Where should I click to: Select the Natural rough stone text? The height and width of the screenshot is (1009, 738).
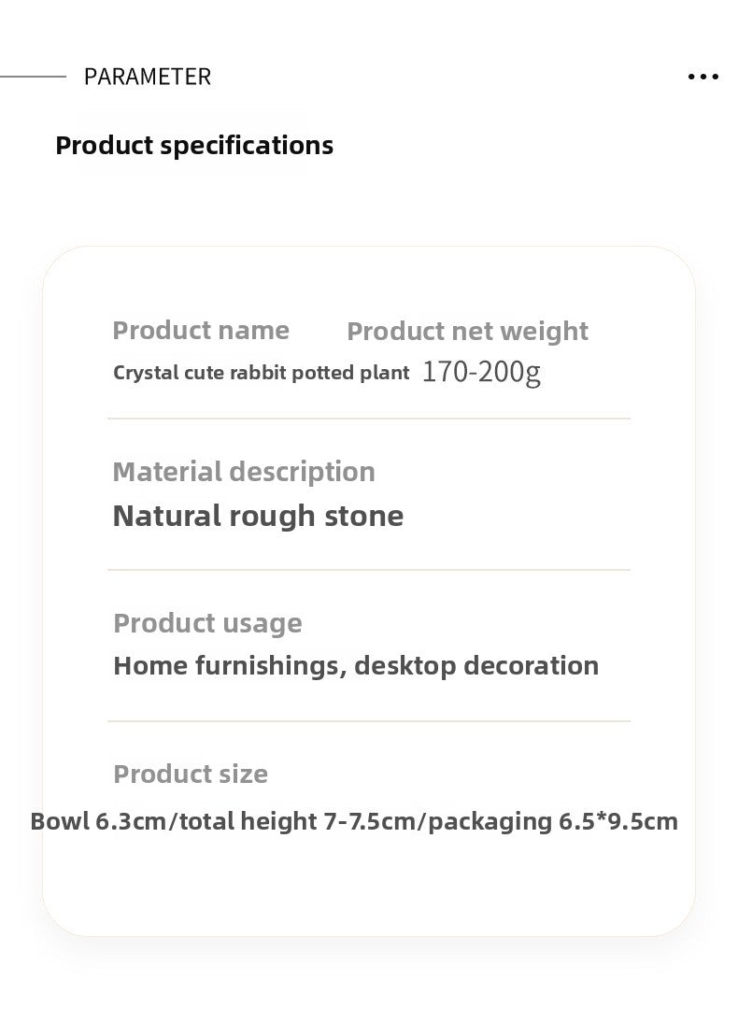[x=258, y=516]
